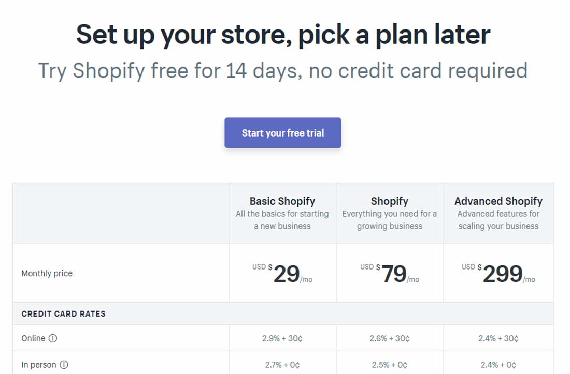The width and height of the screenshot is (570, 374).
Task: Select the middle Shopify plan heading
Action: tap(390, 201)
